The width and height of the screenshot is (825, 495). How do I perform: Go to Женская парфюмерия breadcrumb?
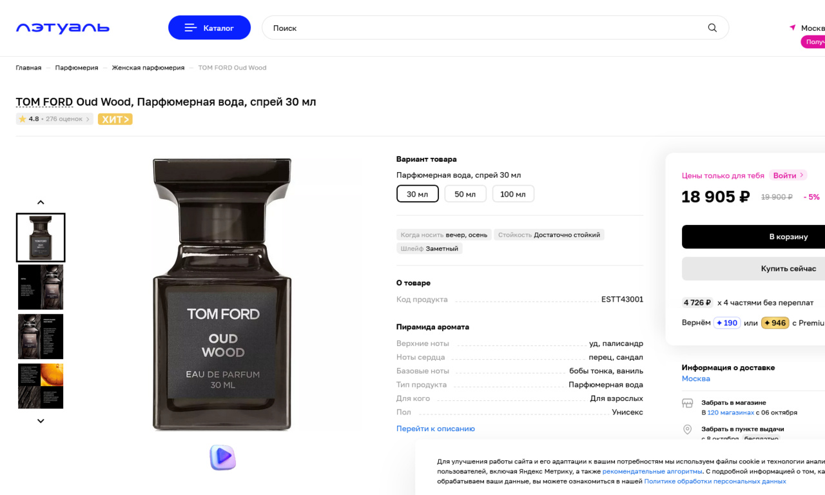coord(148,68)
